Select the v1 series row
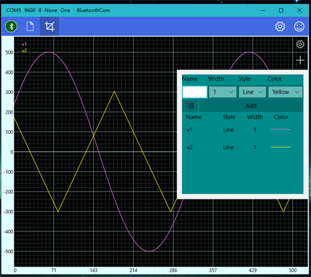The width and height of the screenshot is (311, 277). (x=242, y=130)
